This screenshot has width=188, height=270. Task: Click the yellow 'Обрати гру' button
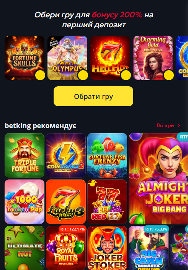coord(93,96)
